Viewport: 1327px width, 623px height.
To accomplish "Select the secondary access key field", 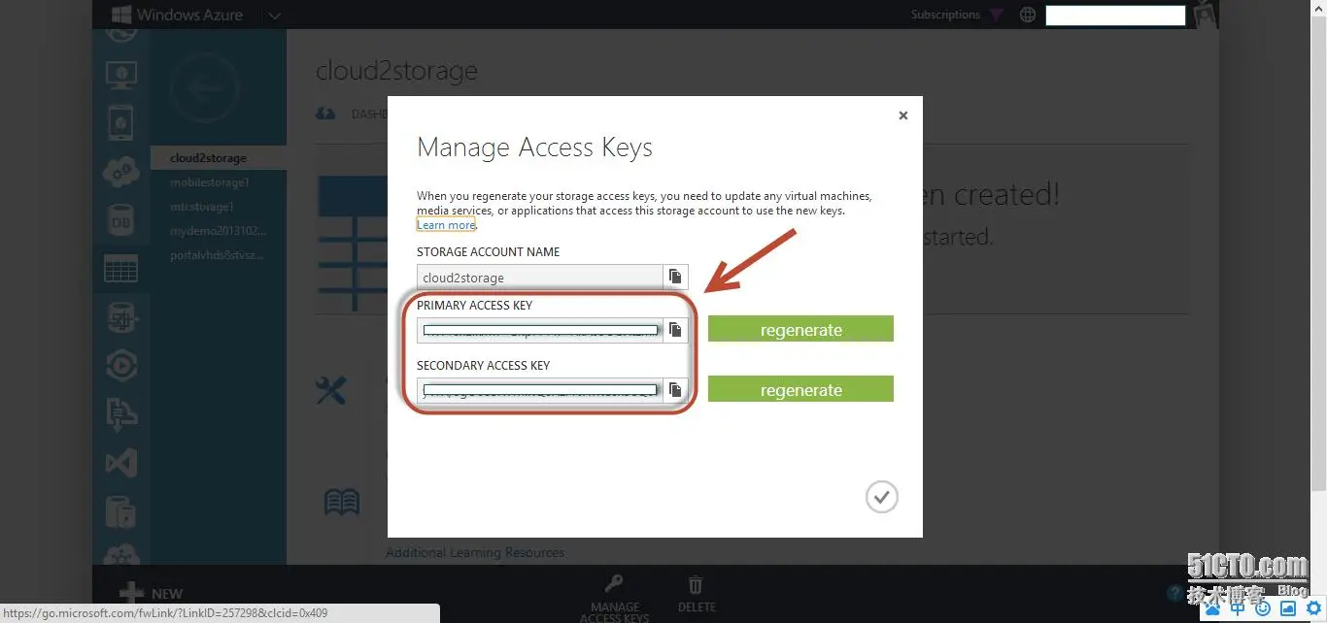I will (540, 390).
